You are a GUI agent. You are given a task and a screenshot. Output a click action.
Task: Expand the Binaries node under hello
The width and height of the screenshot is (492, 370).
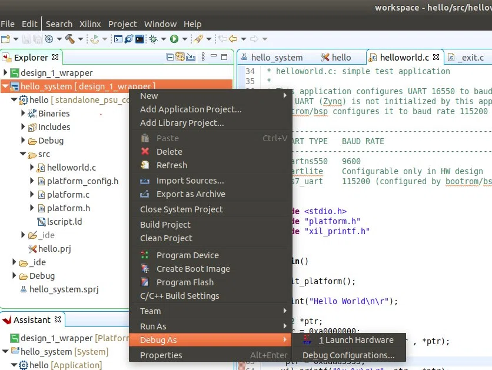[x=22, y=113]
